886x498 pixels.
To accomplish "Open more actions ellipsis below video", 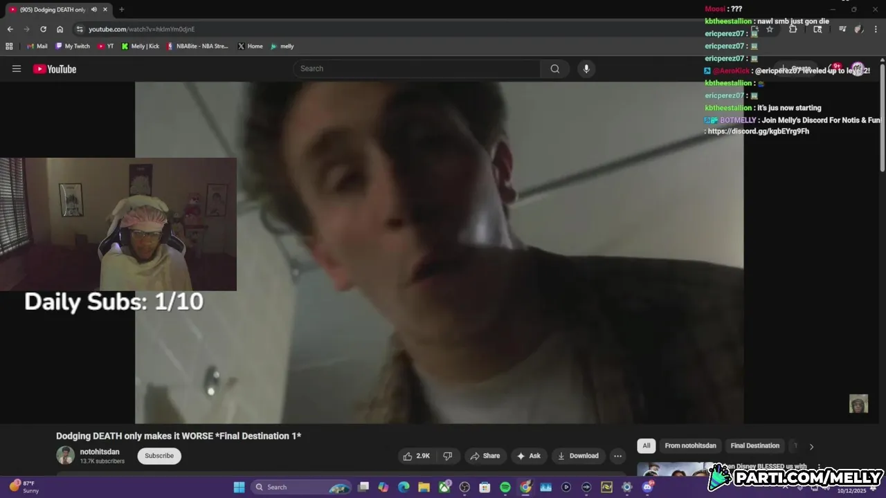I will tap(617, 456).
